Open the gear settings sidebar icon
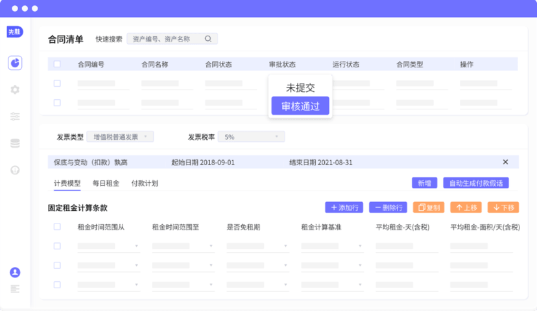The height and width of the screenshot is (311, 537). click(x=15, y=89)
